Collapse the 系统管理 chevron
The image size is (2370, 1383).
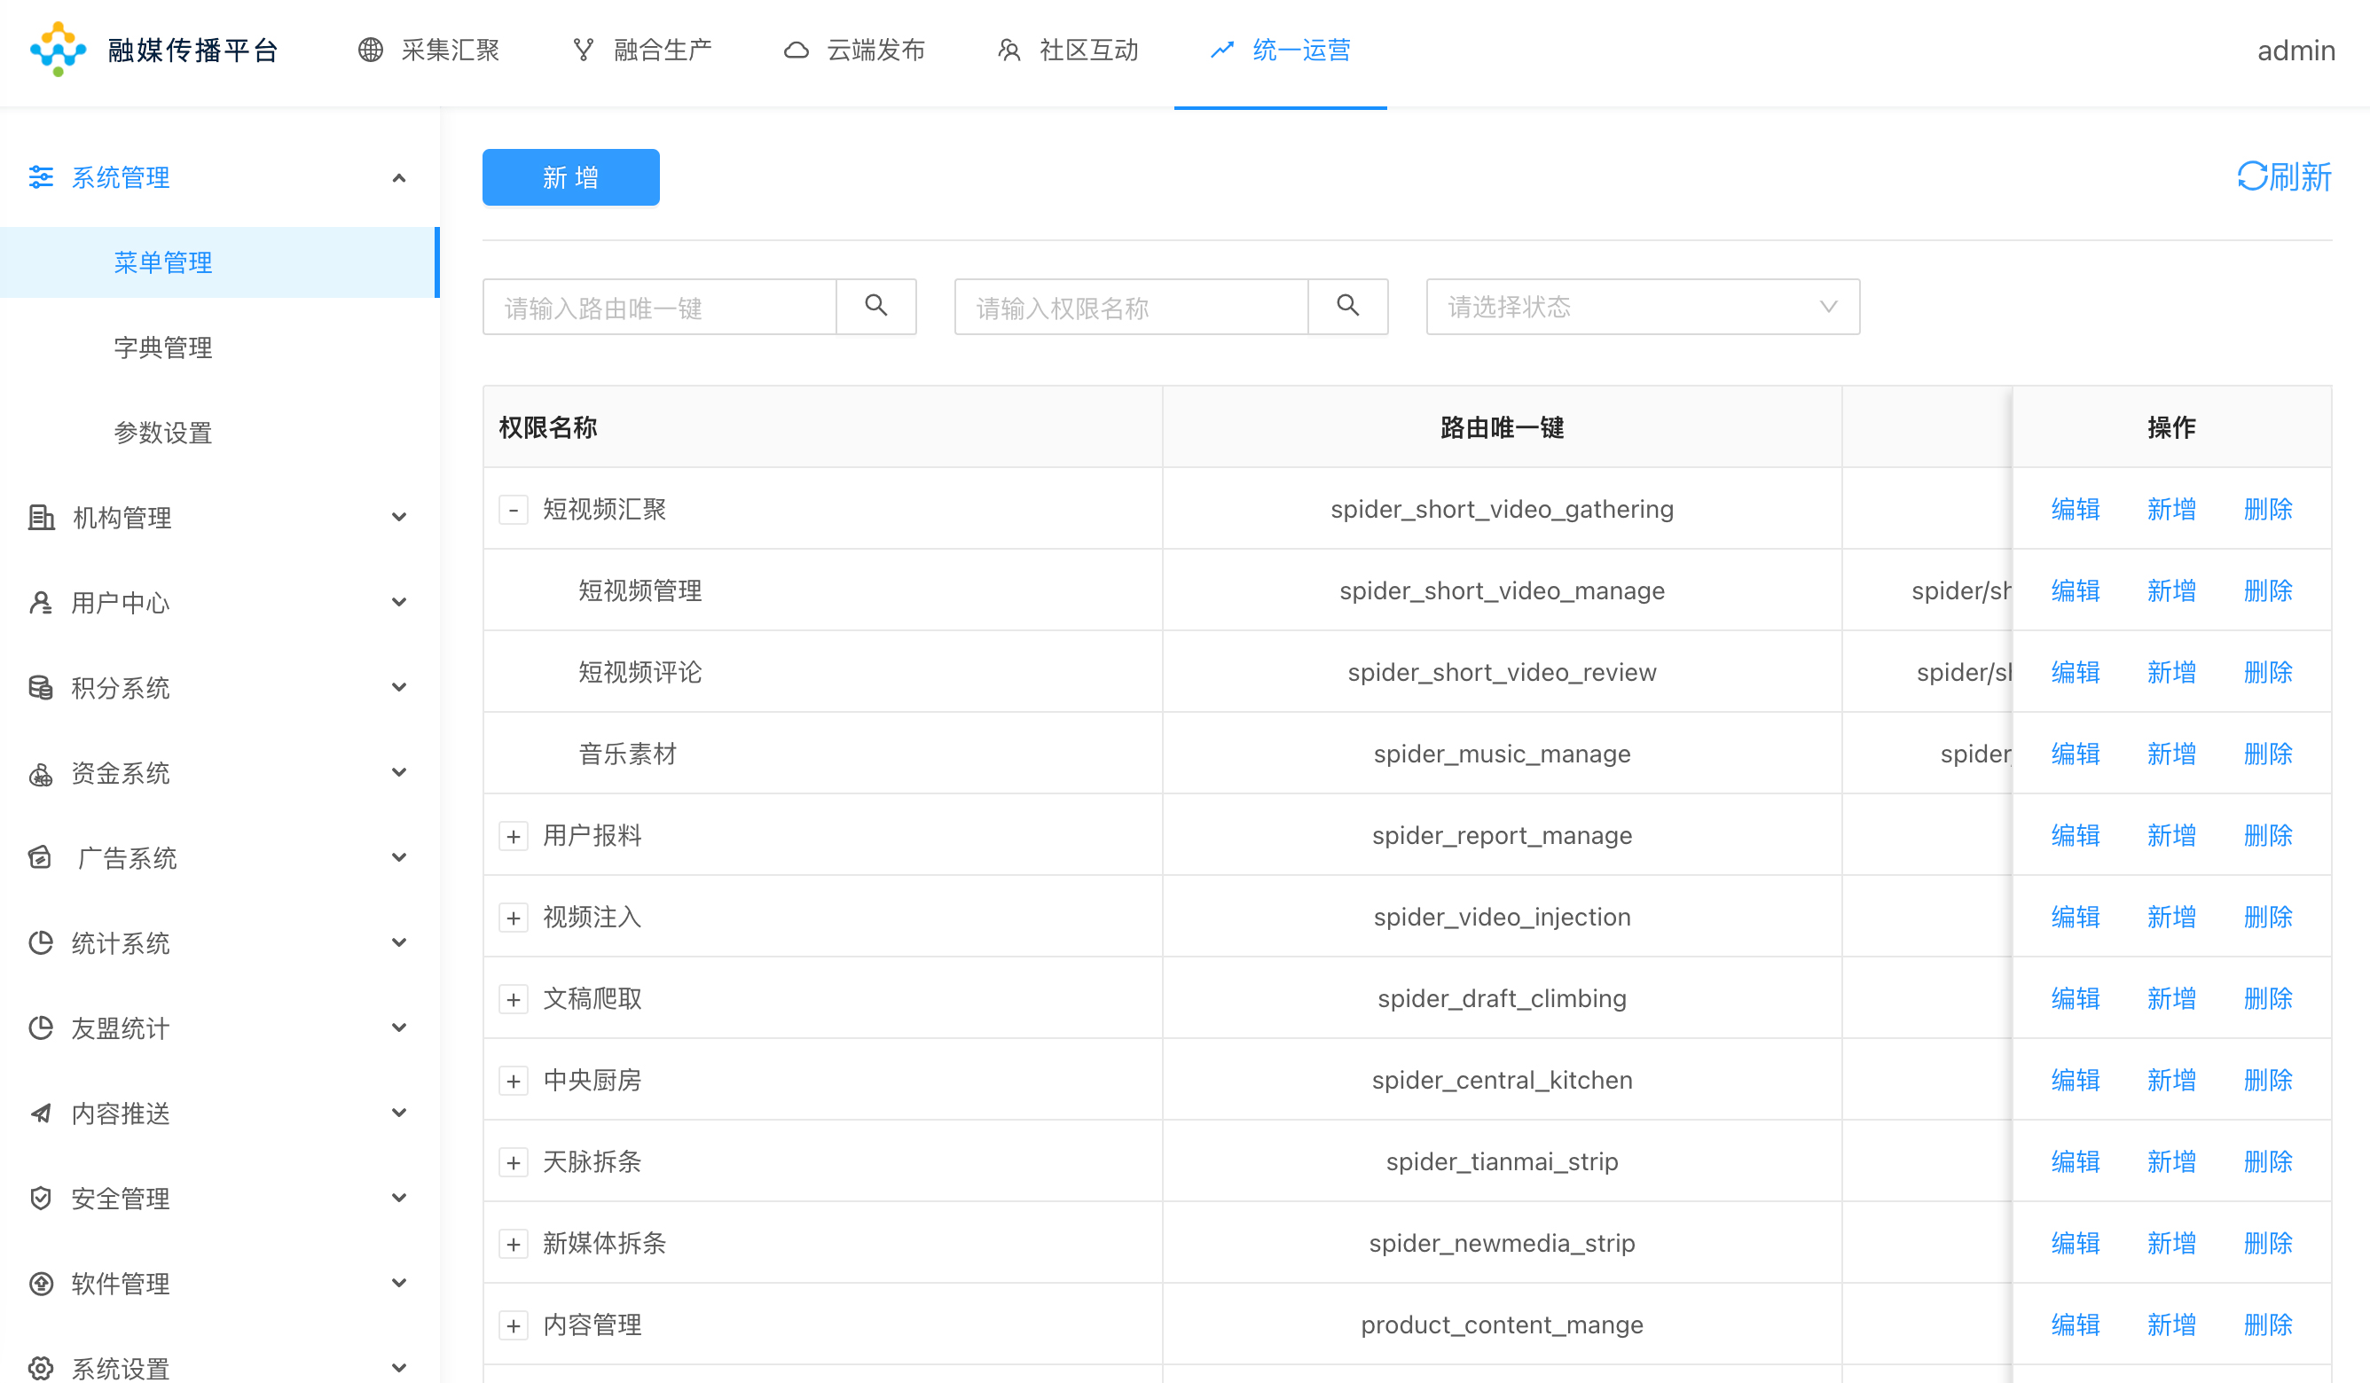tap(399, 177)
